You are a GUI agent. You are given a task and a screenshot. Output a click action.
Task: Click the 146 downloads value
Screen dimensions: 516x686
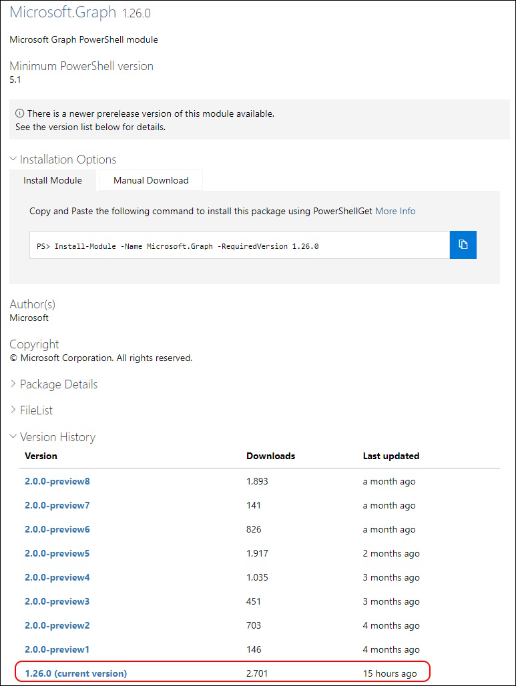click(x=254, y=650)
